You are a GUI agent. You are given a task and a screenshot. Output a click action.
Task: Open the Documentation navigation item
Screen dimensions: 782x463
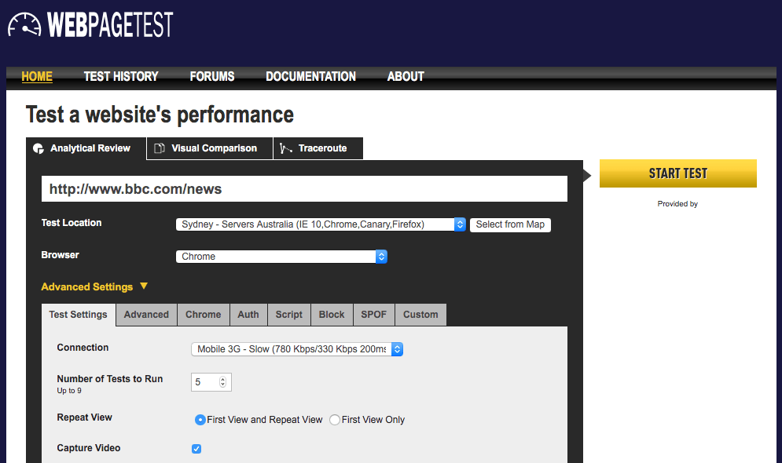pyautogui.click(x=310, y=77)
